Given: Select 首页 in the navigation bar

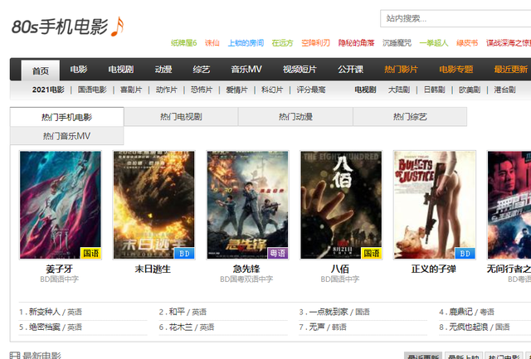Looking at the screenshot, I should pyautogui.click(x=41, y=70).
